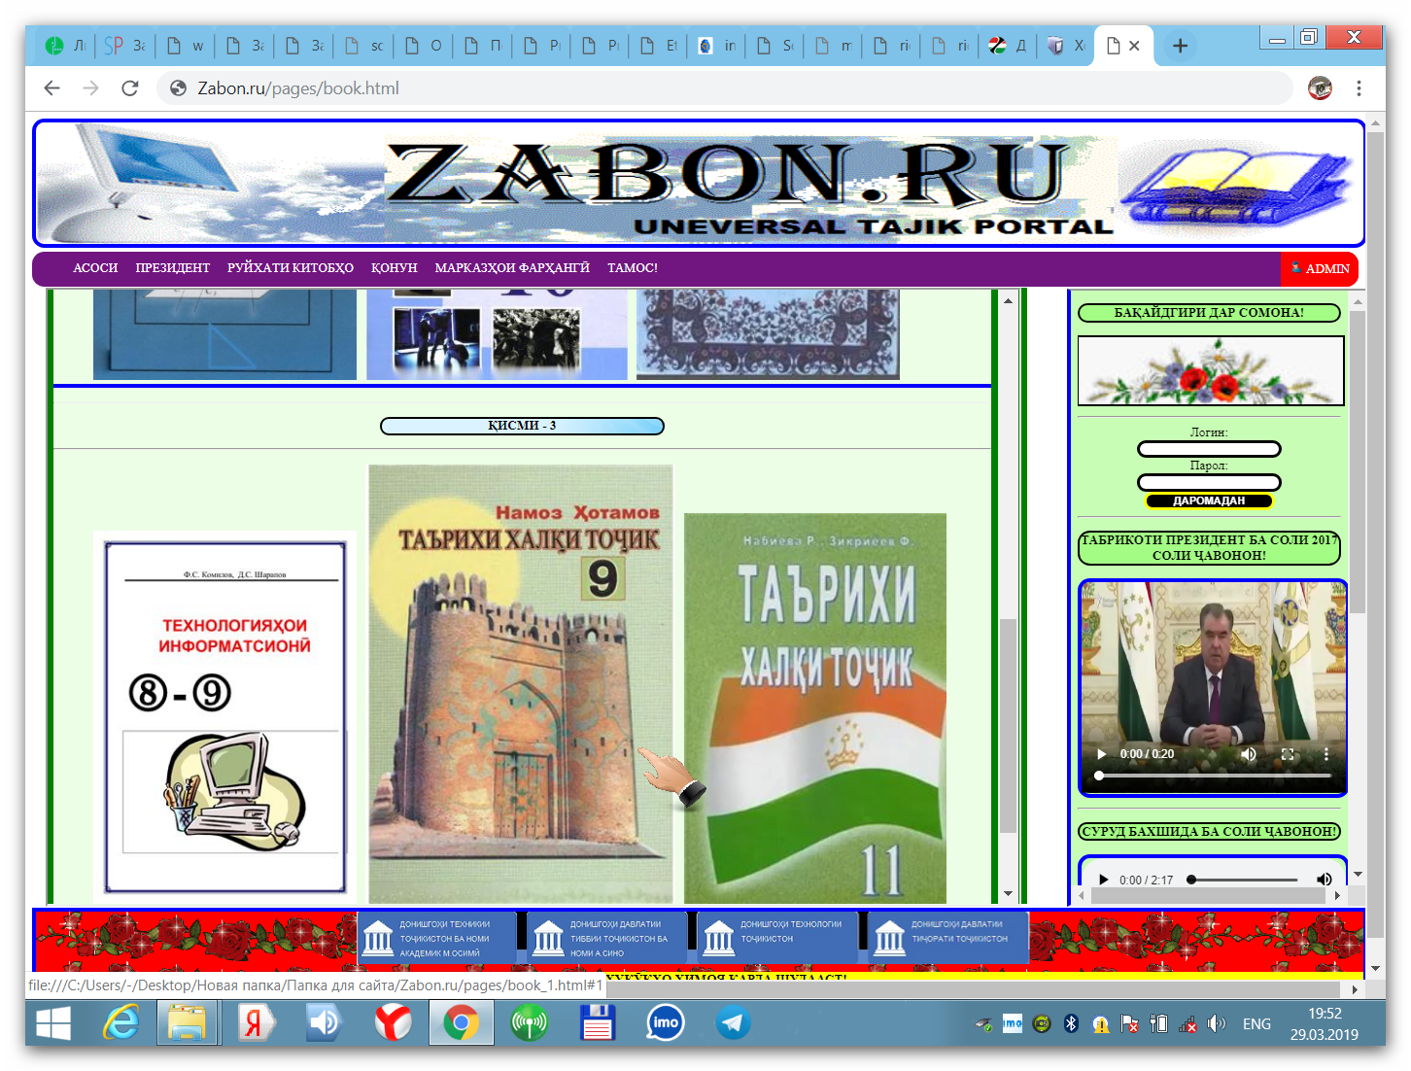
Task: Open the Таърихи халқи тоҷик 9 book
Action: (521, 684)
